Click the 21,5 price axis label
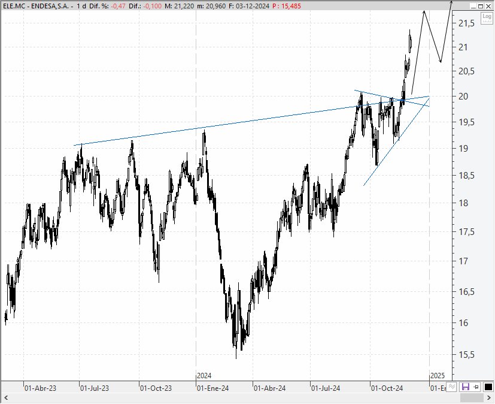The width and height of the screenshot is (495, 404). click(467, 23)
